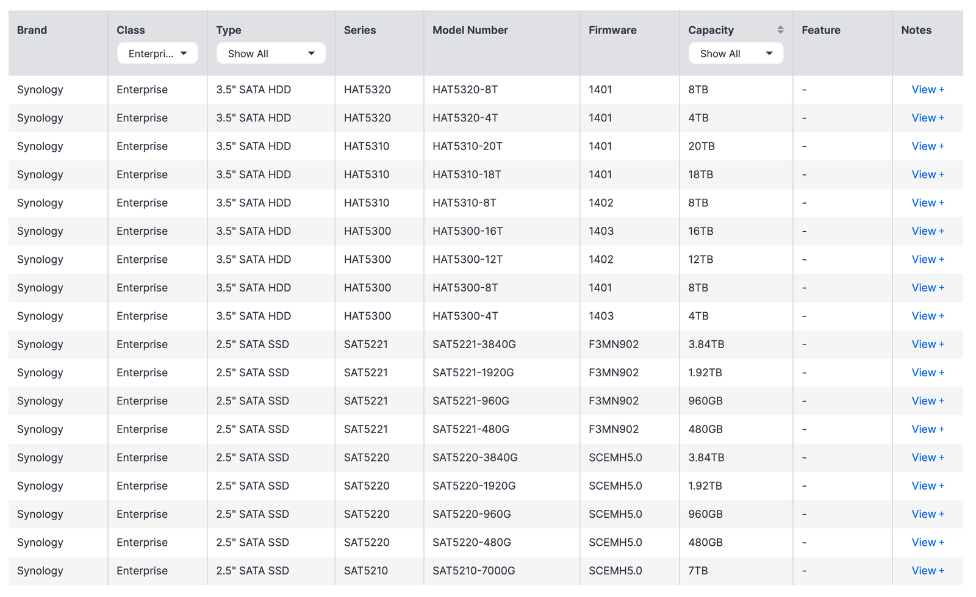Click the Firmware column header

pyautogui.click(x=612, y=30)
